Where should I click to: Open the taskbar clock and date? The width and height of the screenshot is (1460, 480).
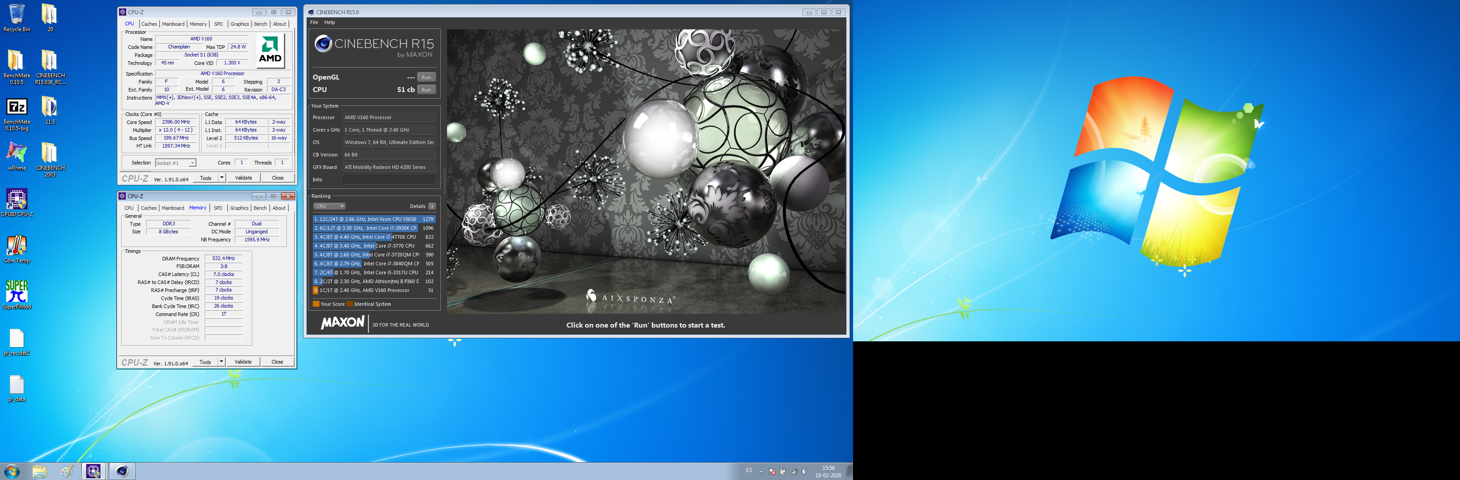click(x=828, y=472)
